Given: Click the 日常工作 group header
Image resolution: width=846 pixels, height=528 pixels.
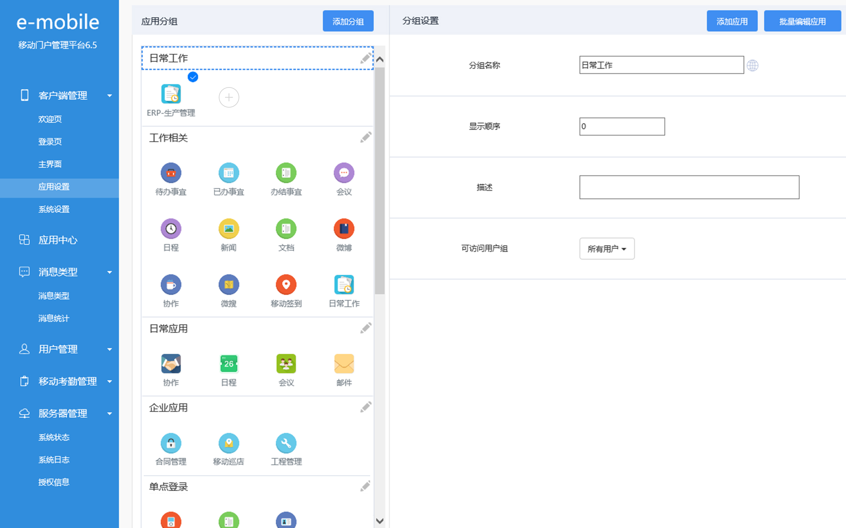Looking at the screenshot, I should click(258, 58).
